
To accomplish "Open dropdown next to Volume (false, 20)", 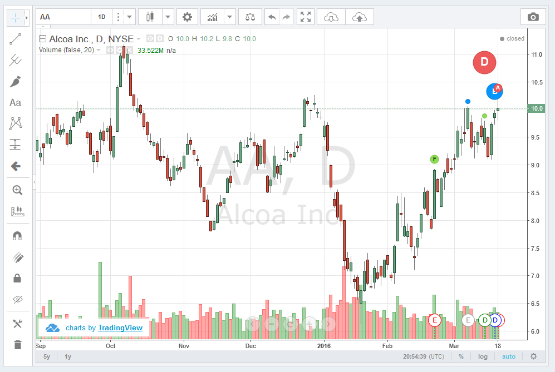I will click(99, 50).
